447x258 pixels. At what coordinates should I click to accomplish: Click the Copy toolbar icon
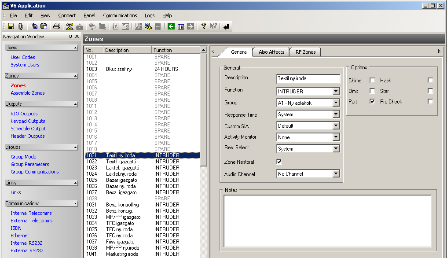tap(35, 26)
